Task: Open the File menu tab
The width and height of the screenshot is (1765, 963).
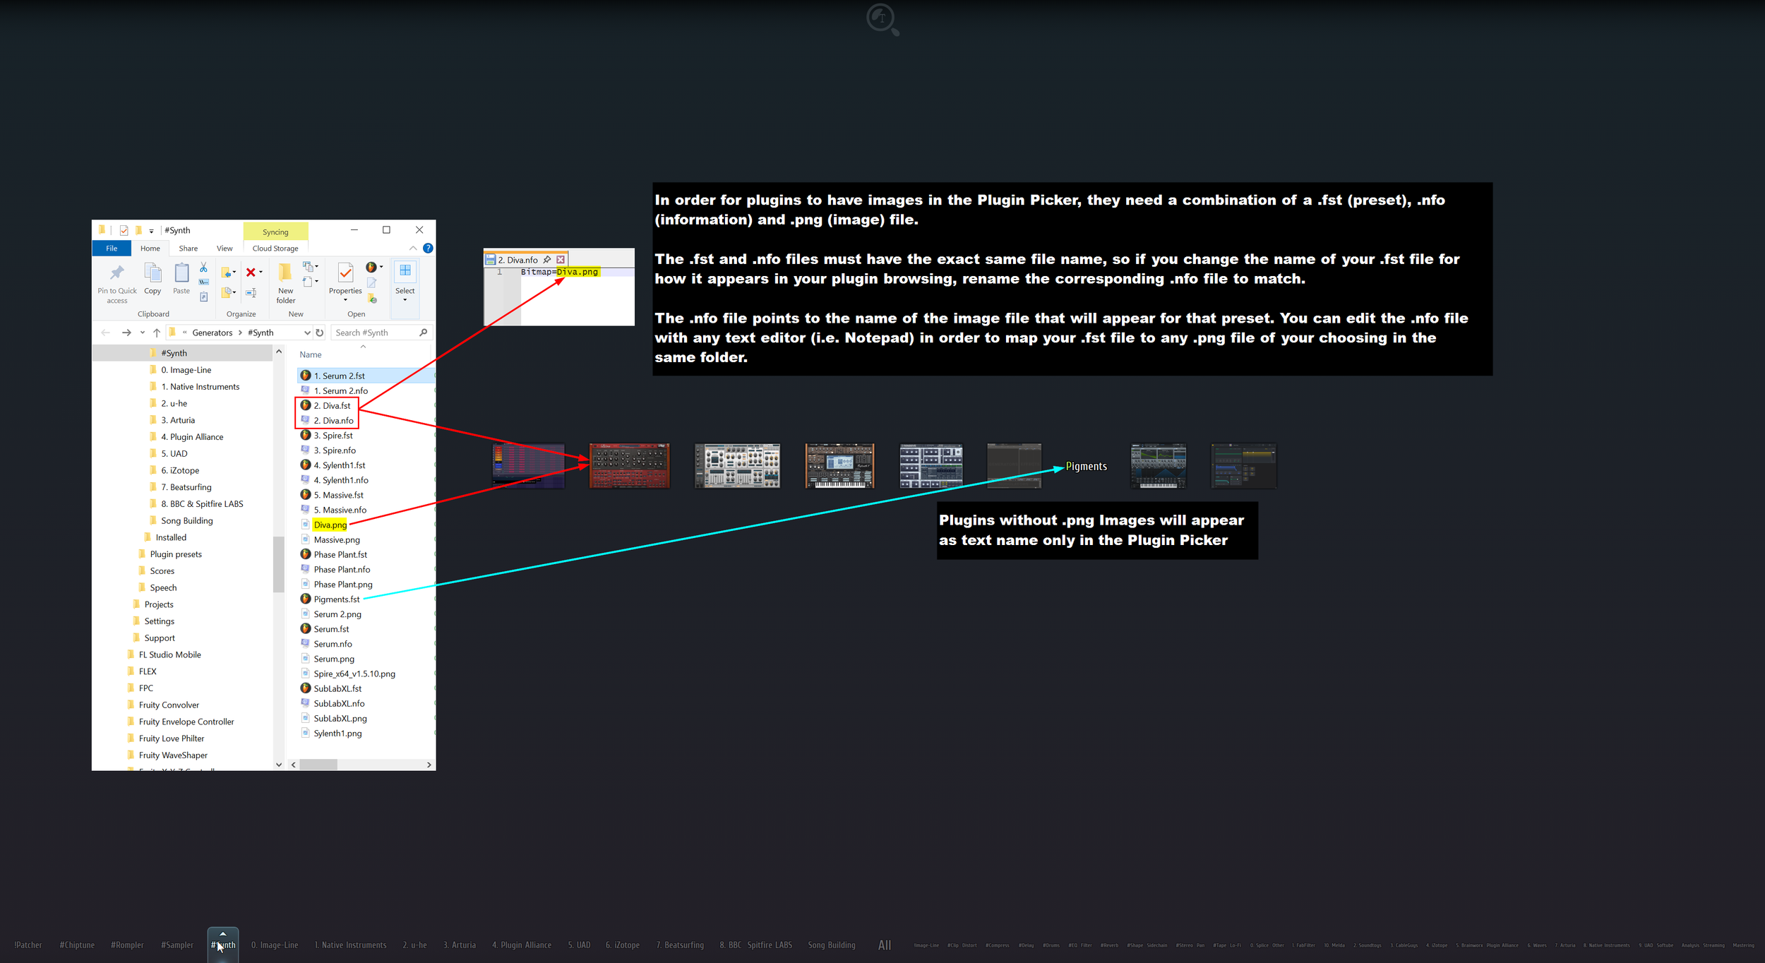Action: tap(112, 249)
